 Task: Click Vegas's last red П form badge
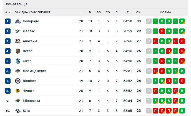tap(182, 51)
